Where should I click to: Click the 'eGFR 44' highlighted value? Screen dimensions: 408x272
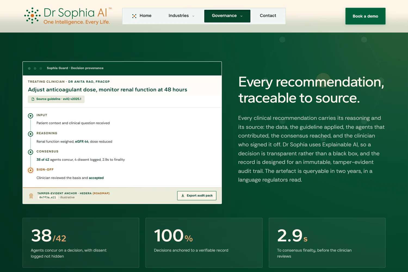point(82,141)
